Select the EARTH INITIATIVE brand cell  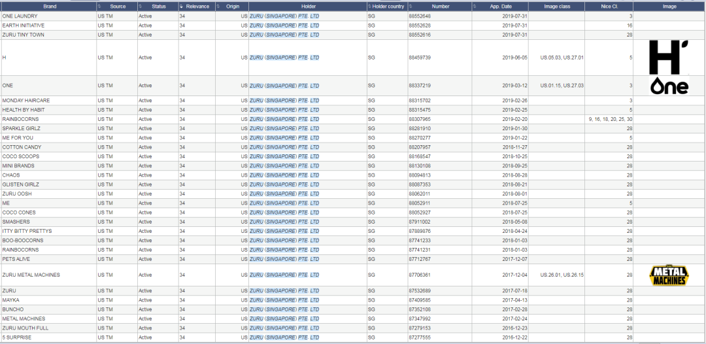[x=48, y=26]
